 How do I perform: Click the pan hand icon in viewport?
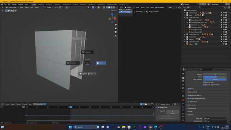pyautogui.click(x=115, y=28)
